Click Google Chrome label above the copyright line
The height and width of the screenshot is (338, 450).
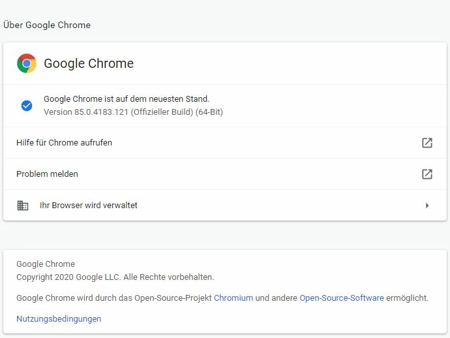[x=46, y=264]
